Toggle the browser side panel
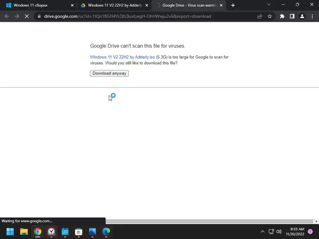 [x=292, y=16]
